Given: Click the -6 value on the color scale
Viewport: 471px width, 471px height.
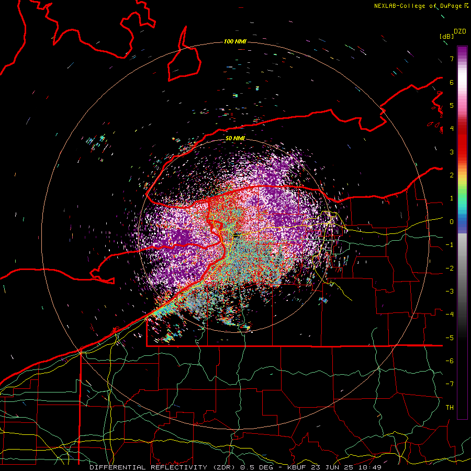Looking at the screenshot, I should [x=450, y=361].
